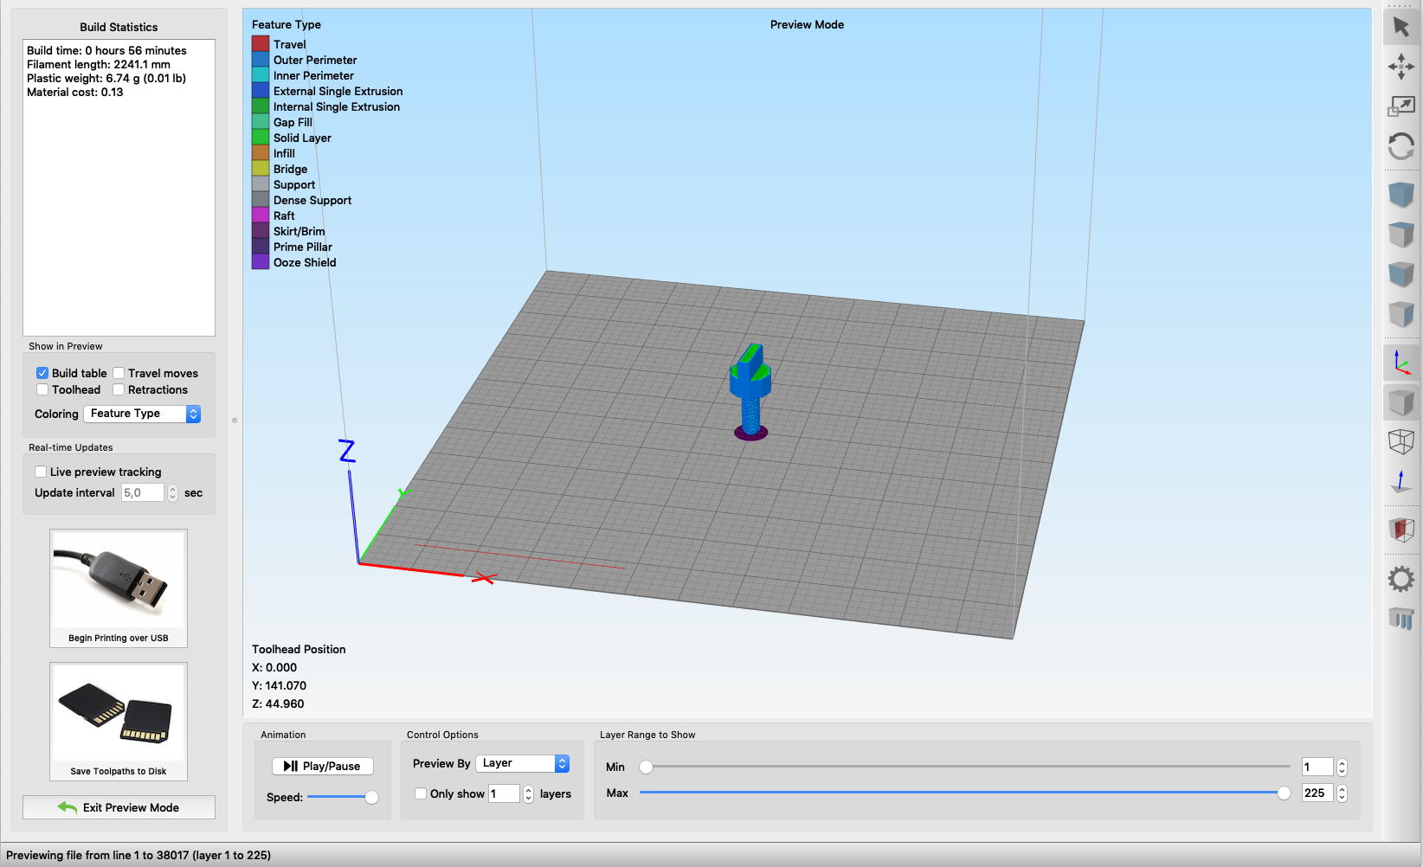Uncheck the Build table checkbox
Image resolution: width=1423 pixels, height=867 pixels.
pos(42,373)
